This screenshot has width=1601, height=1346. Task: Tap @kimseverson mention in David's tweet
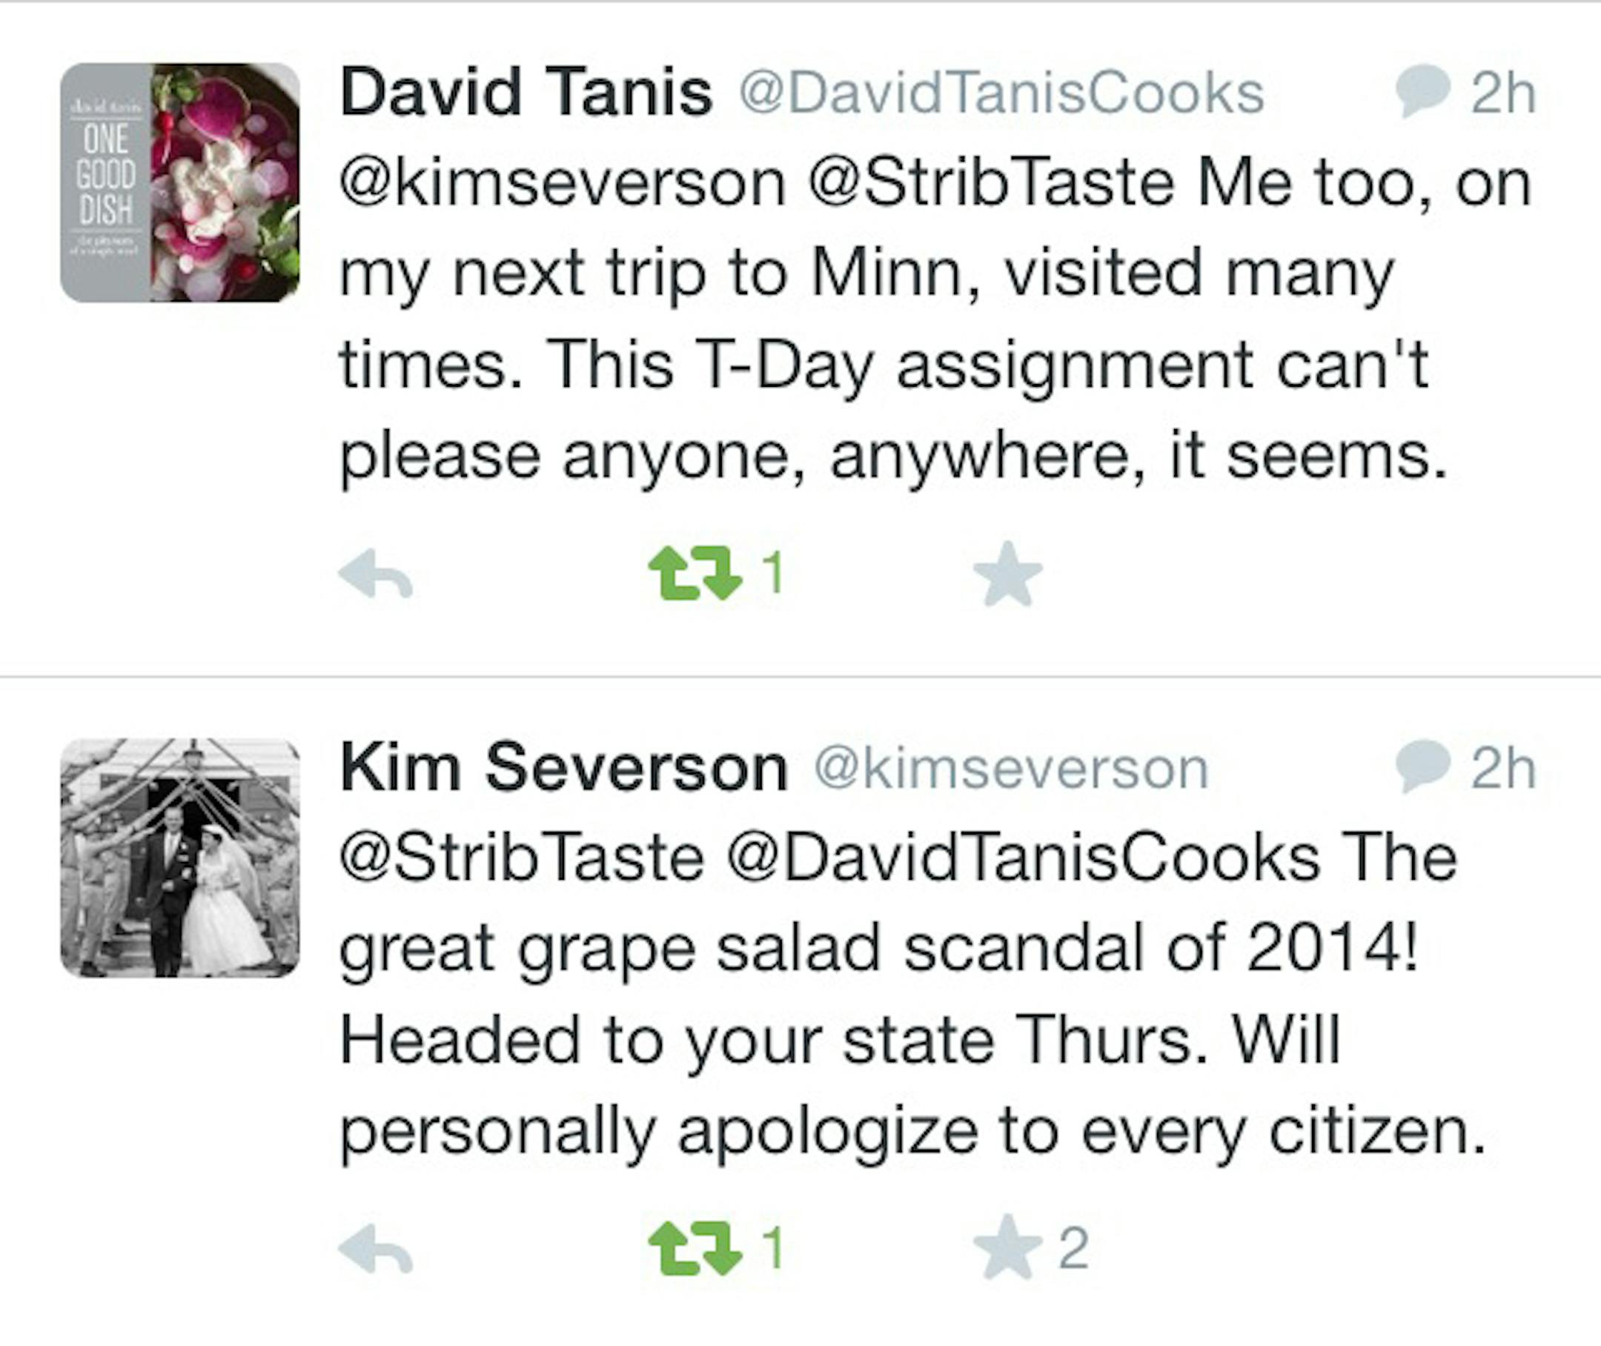(563, 184)
